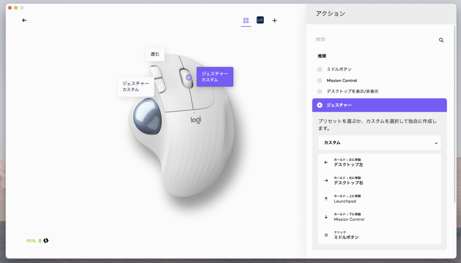Viewport: 461px width, 263px height.
Task: Select デスクトップを表示/非表示 radio option
Action: click(320, 92)
